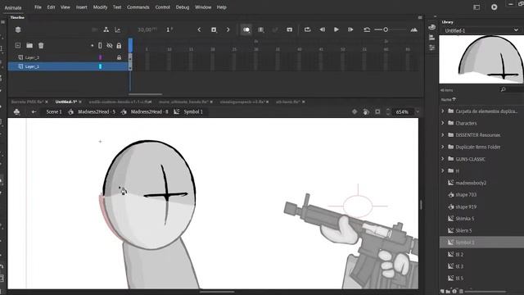This screenshot has height=295, width=524.
Task: Switch to the Untitled-1 document tab
Action: pyautogui.click(x=65, y=102)
